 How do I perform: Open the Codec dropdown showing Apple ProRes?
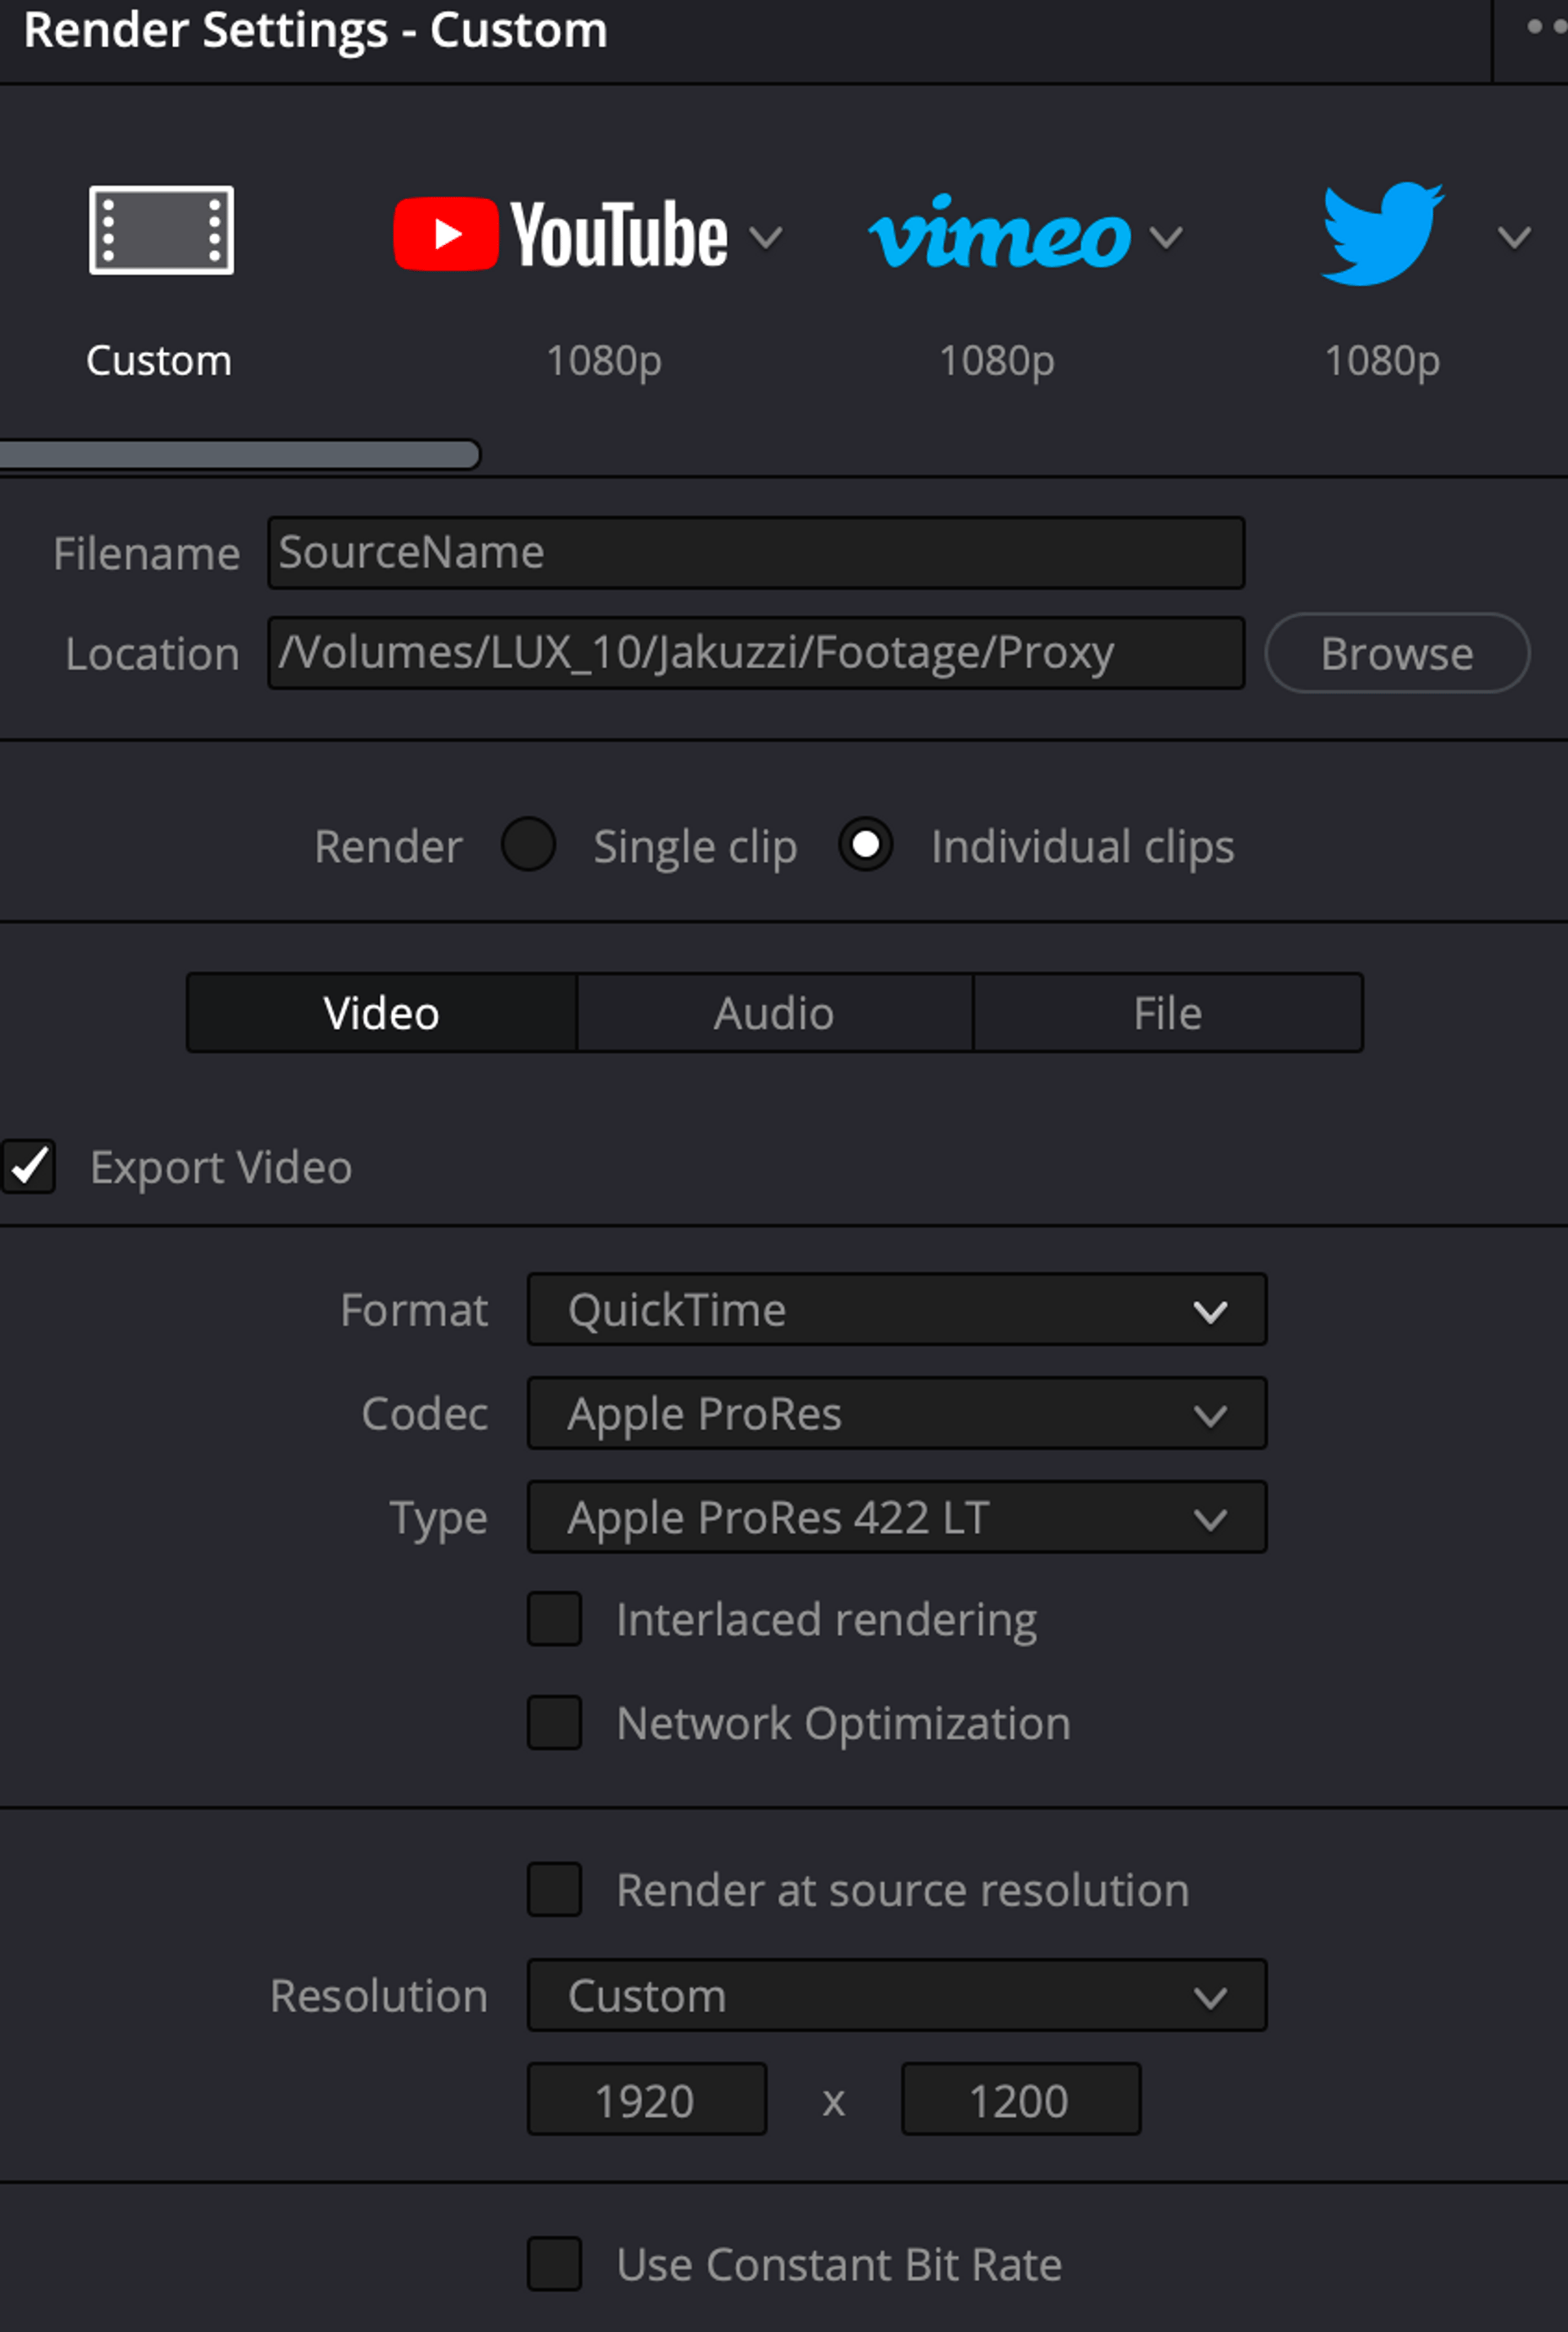pyautogui.click(x=897, y=1413)
